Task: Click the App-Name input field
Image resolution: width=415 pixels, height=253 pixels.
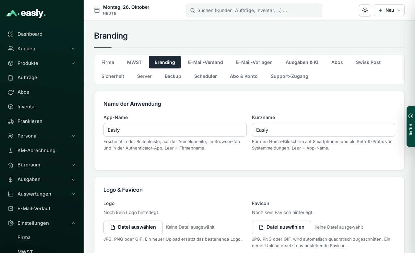Action: 175,130
